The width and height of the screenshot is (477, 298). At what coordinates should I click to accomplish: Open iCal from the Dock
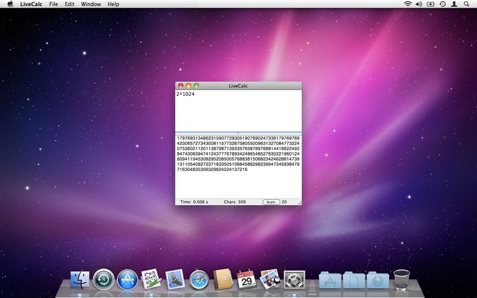[246, 279]
